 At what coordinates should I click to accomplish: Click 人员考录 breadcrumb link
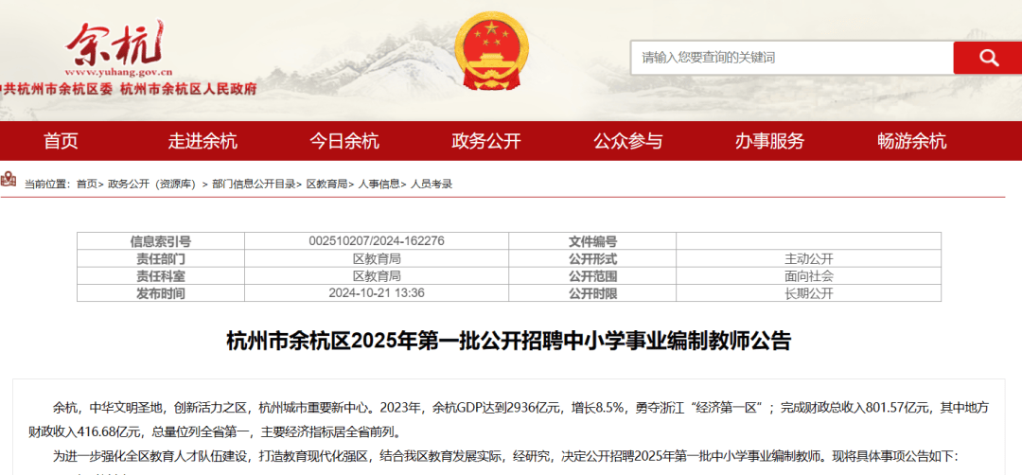coord(432,184)
